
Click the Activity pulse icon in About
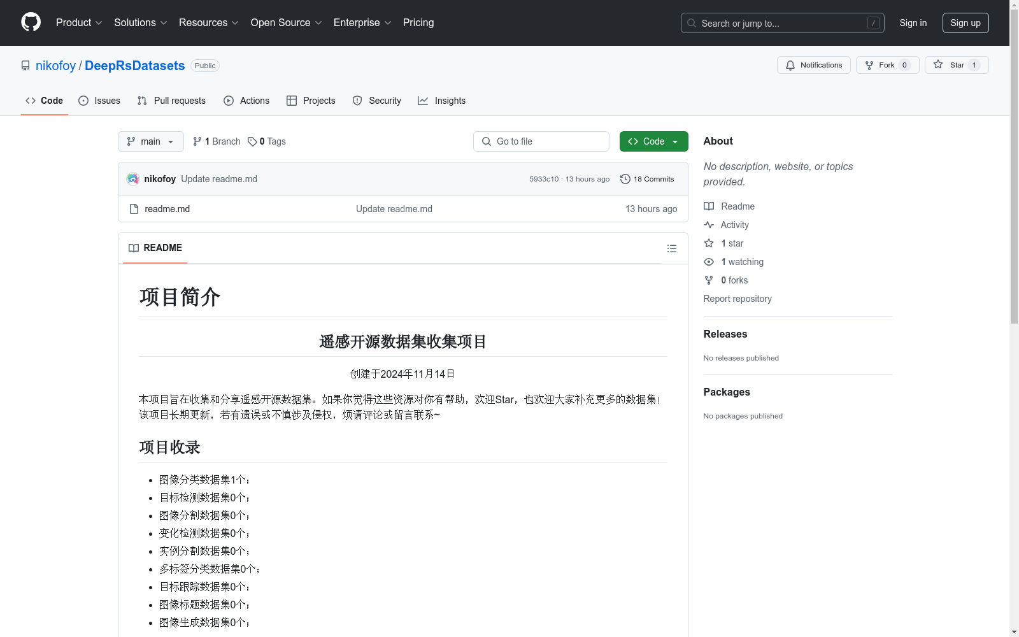(x=709, y=225)
